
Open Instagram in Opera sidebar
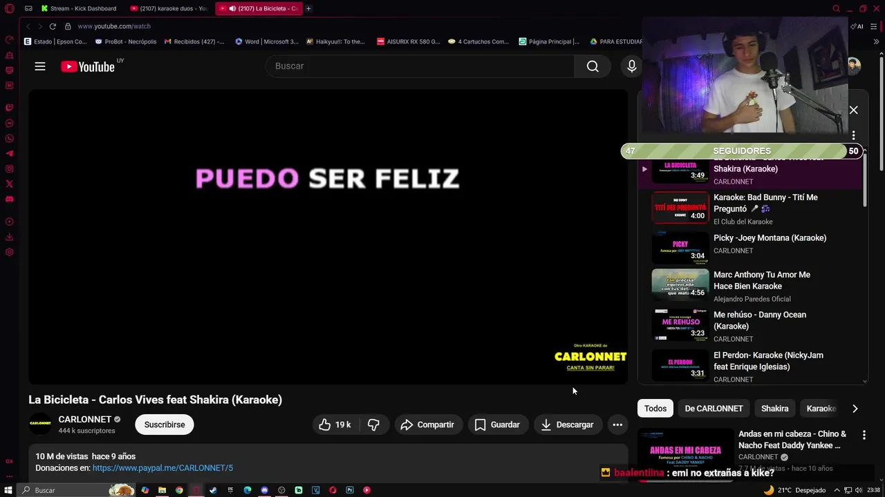coord(9,168)
